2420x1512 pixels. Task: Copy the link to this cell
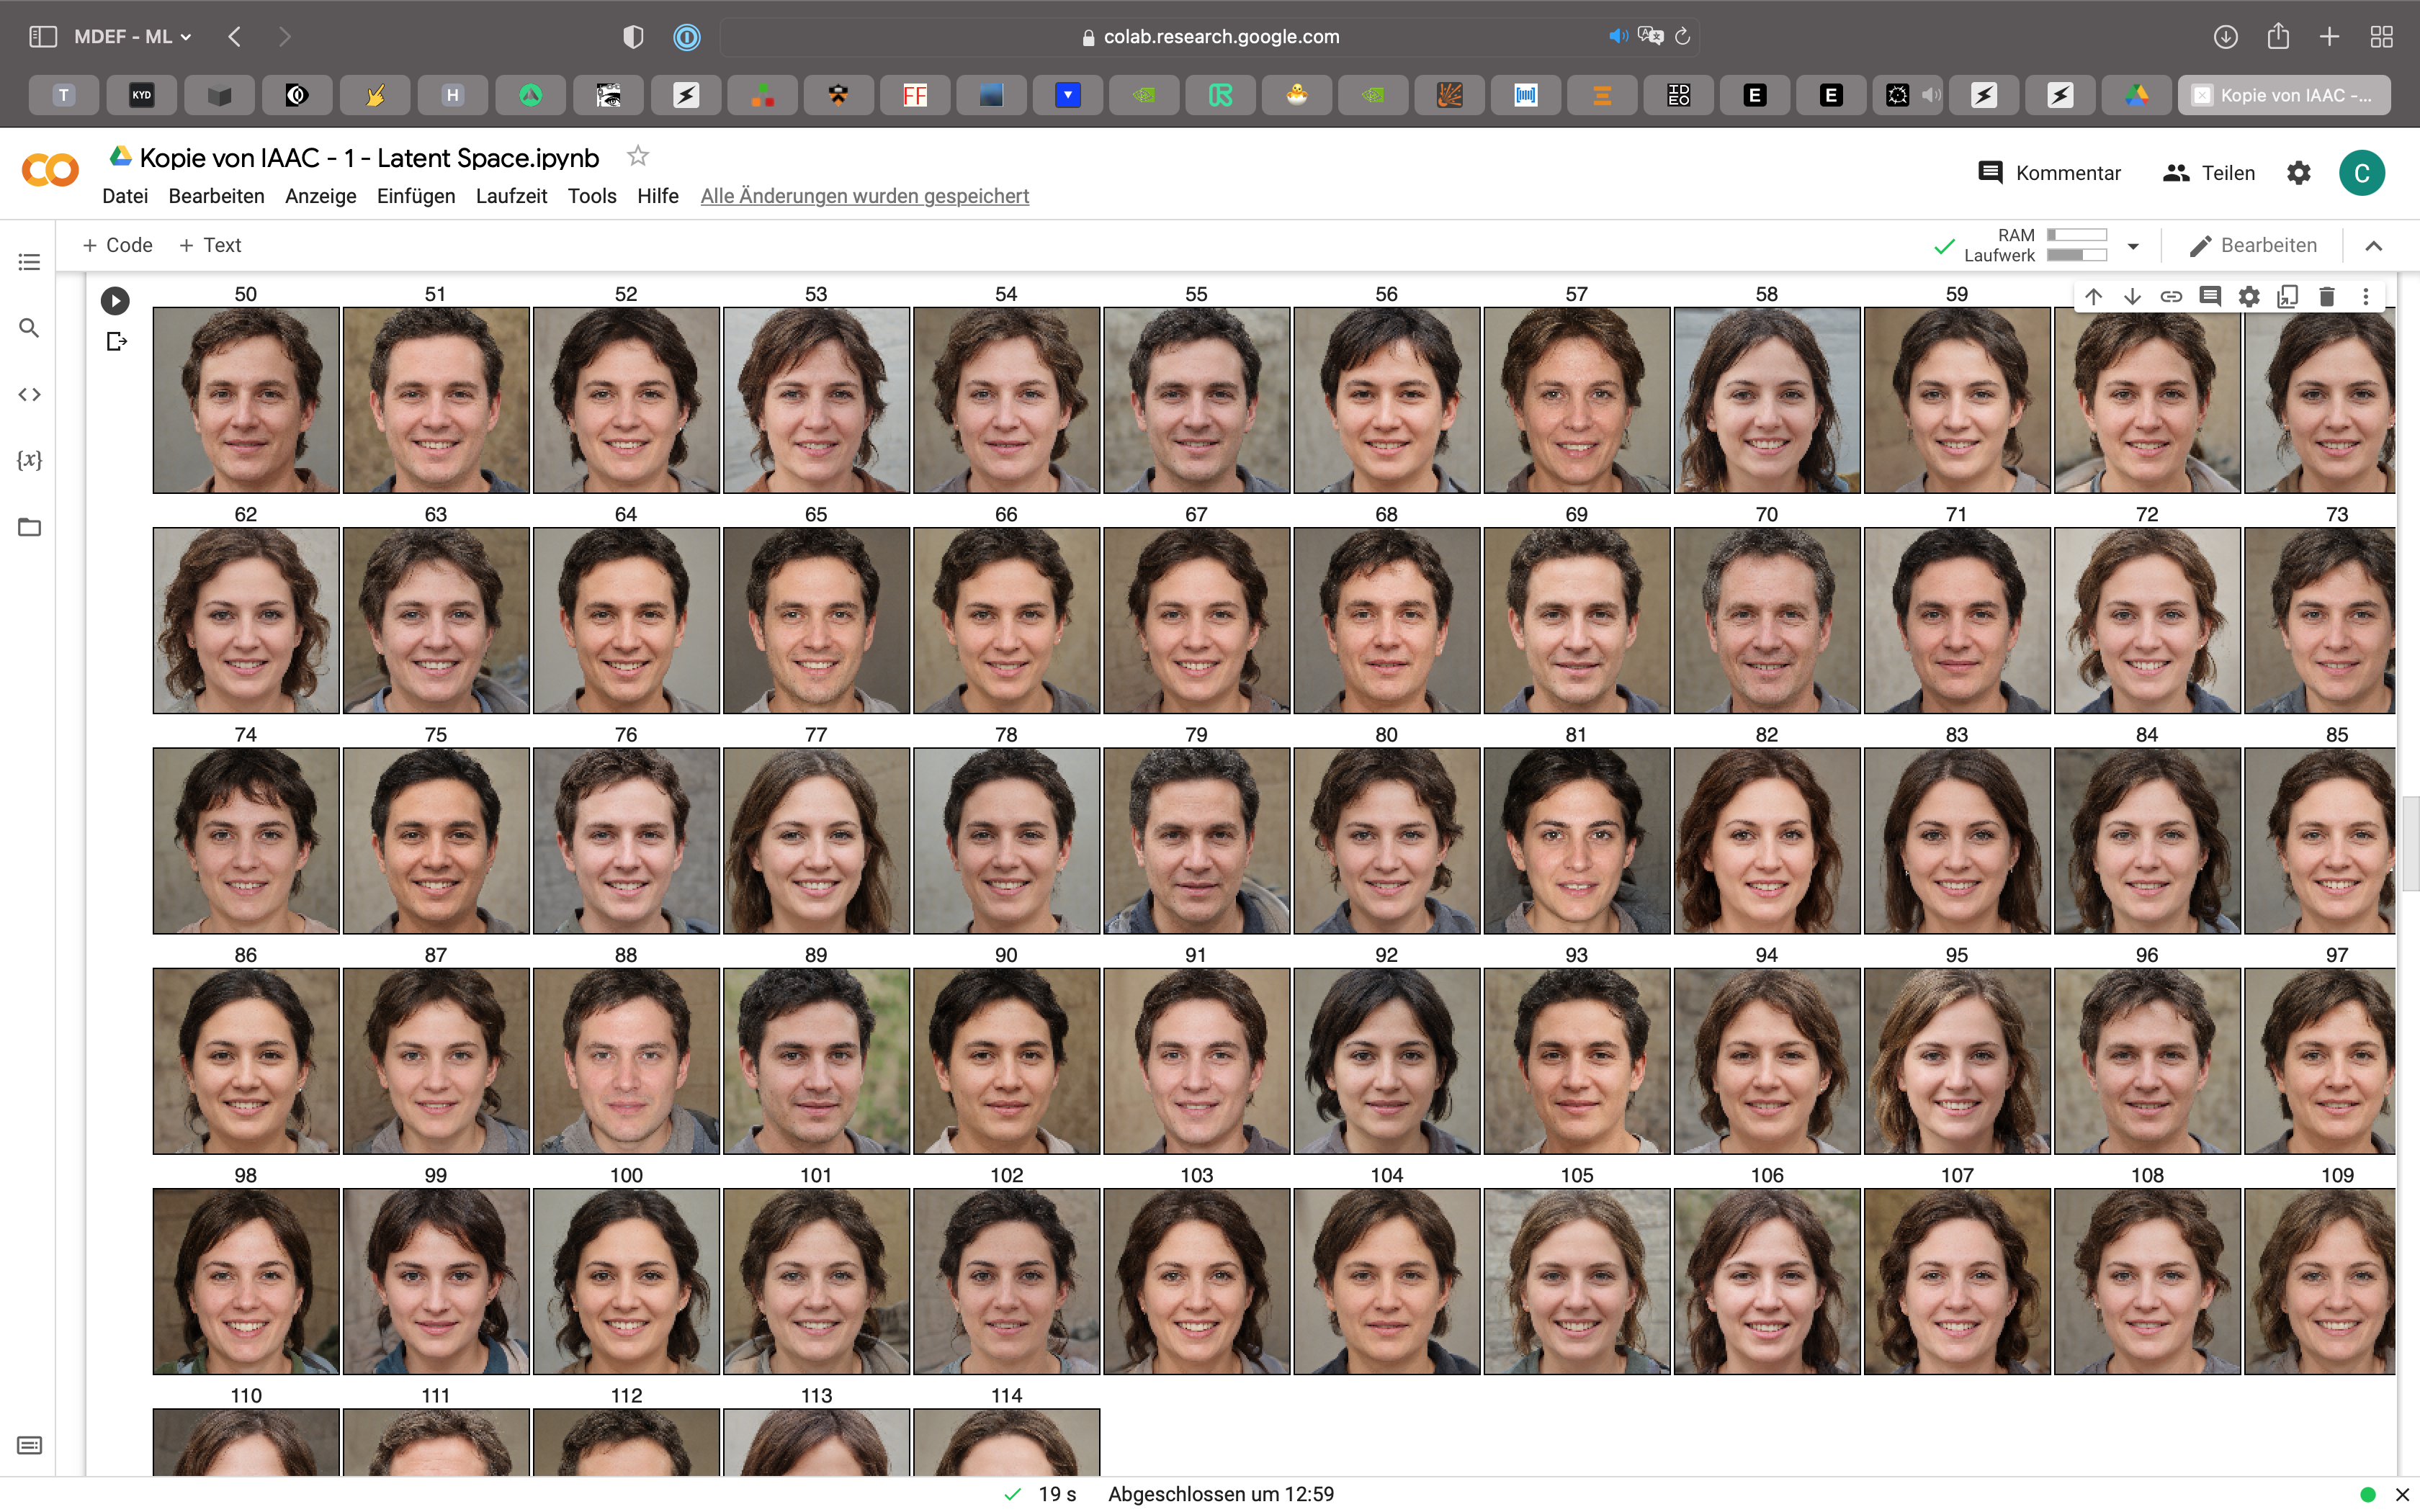[2171, 296]
